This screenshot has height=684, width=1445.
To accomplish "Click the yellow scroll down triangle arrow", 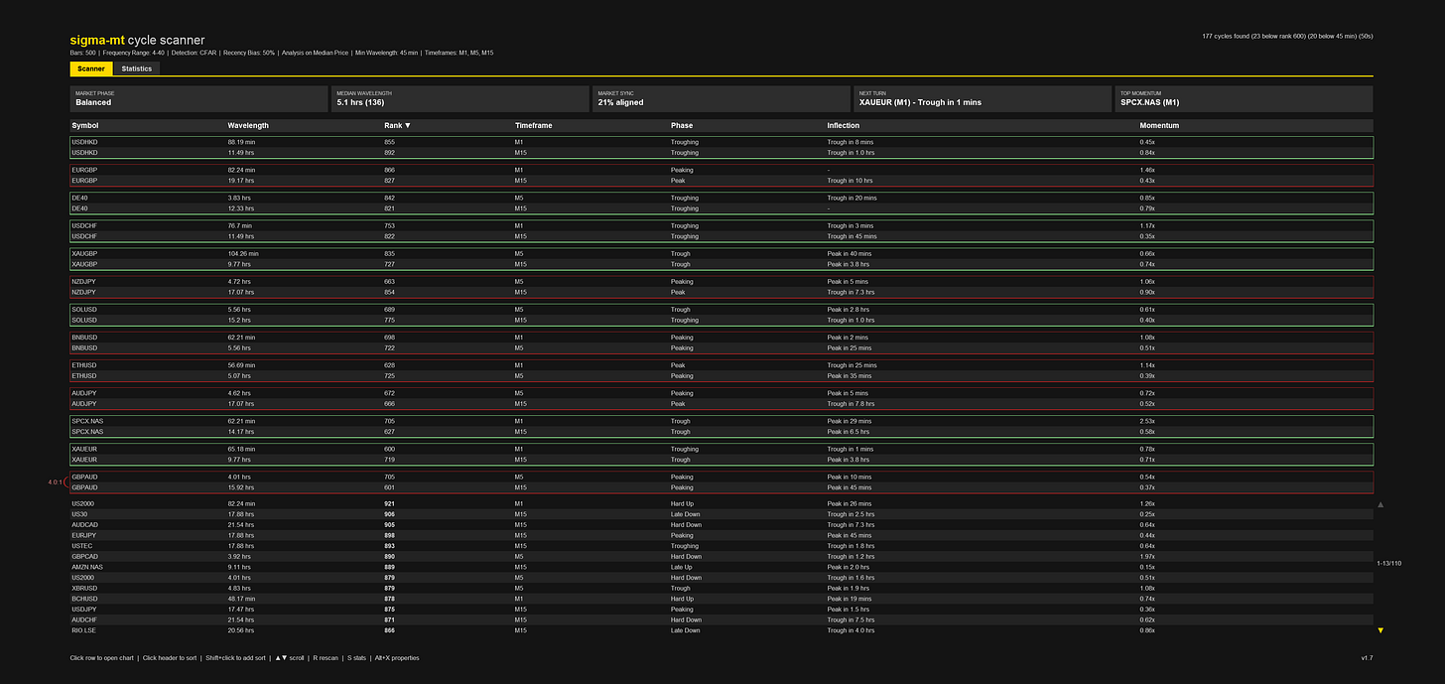I will [1380, 630].
